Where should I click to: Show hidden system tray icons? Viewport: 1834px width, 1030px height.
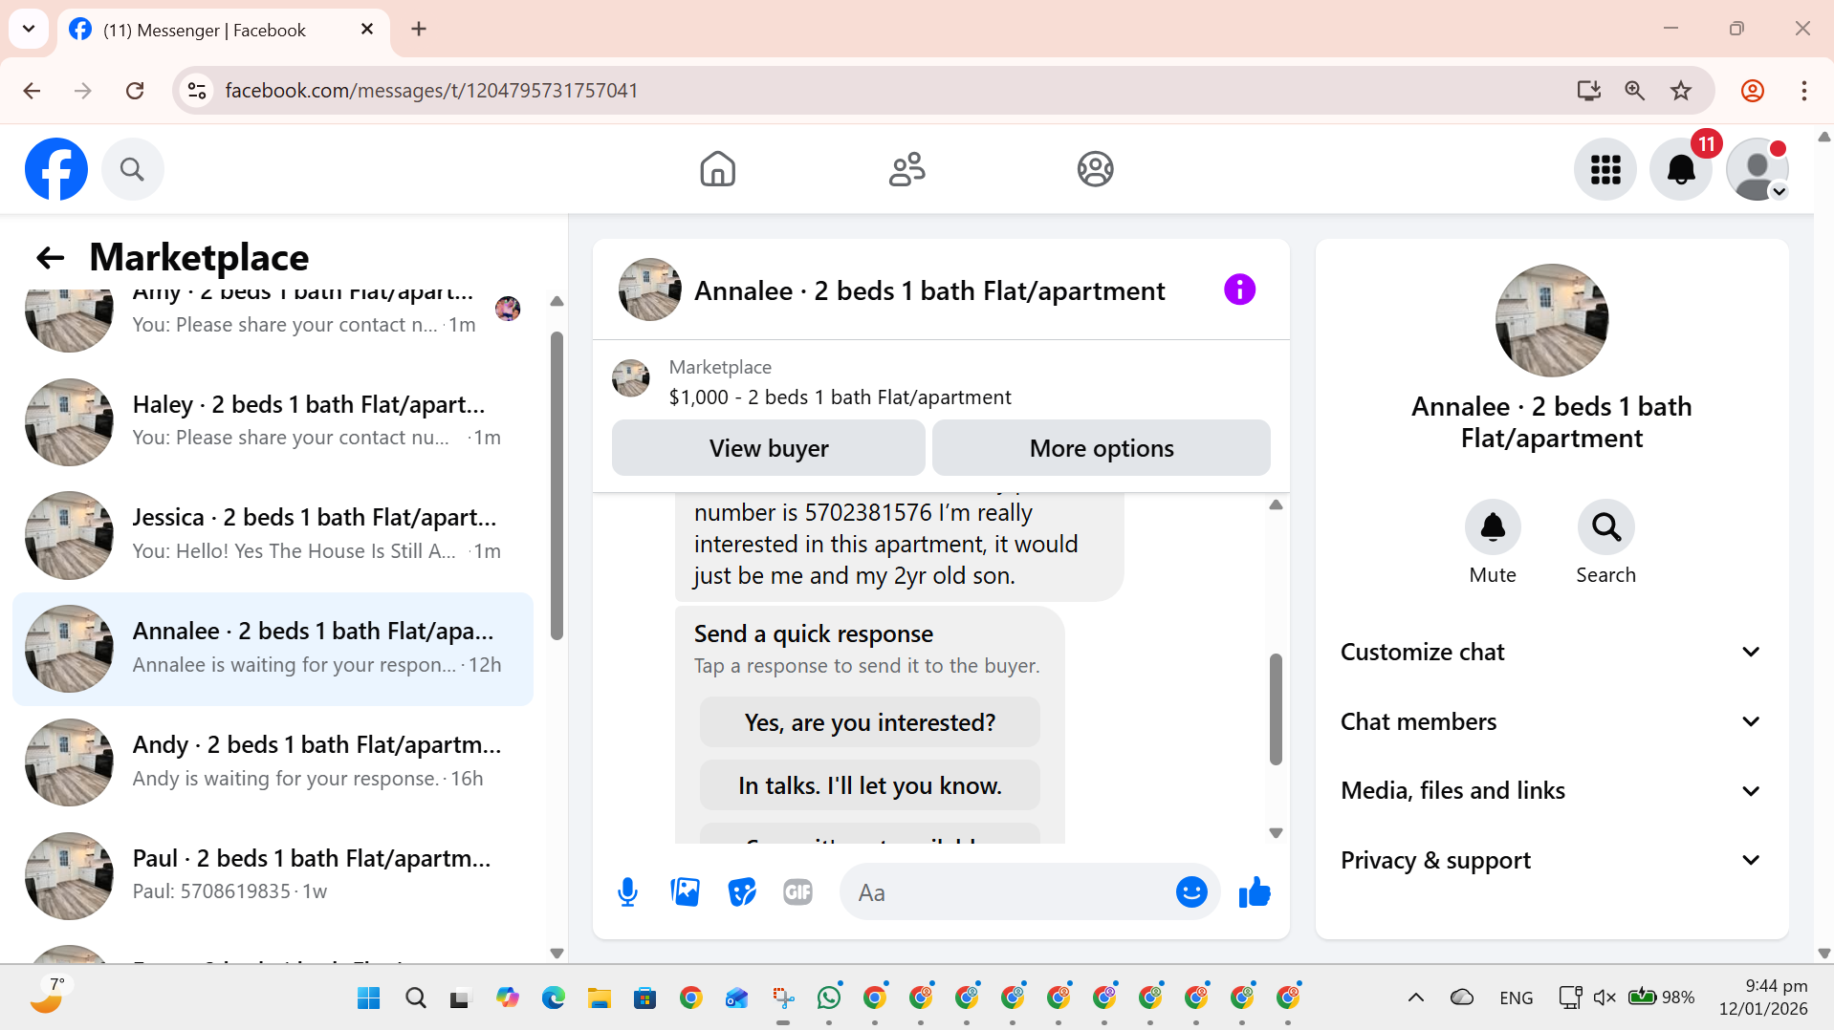(x=1416, y=998)
